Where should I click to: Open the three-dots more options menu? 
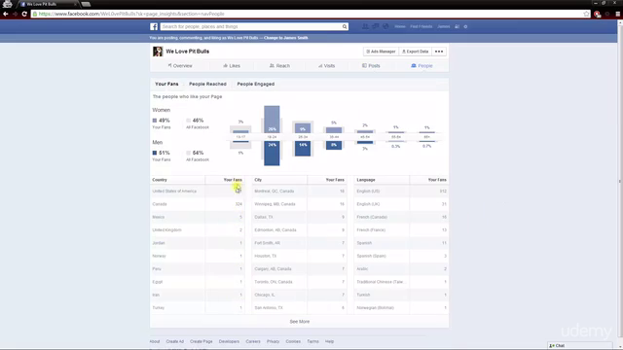(x=439, y=52)
